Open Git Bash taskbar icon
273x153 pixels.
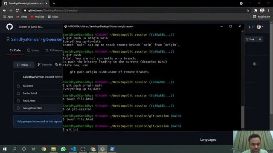pos(102,149)
